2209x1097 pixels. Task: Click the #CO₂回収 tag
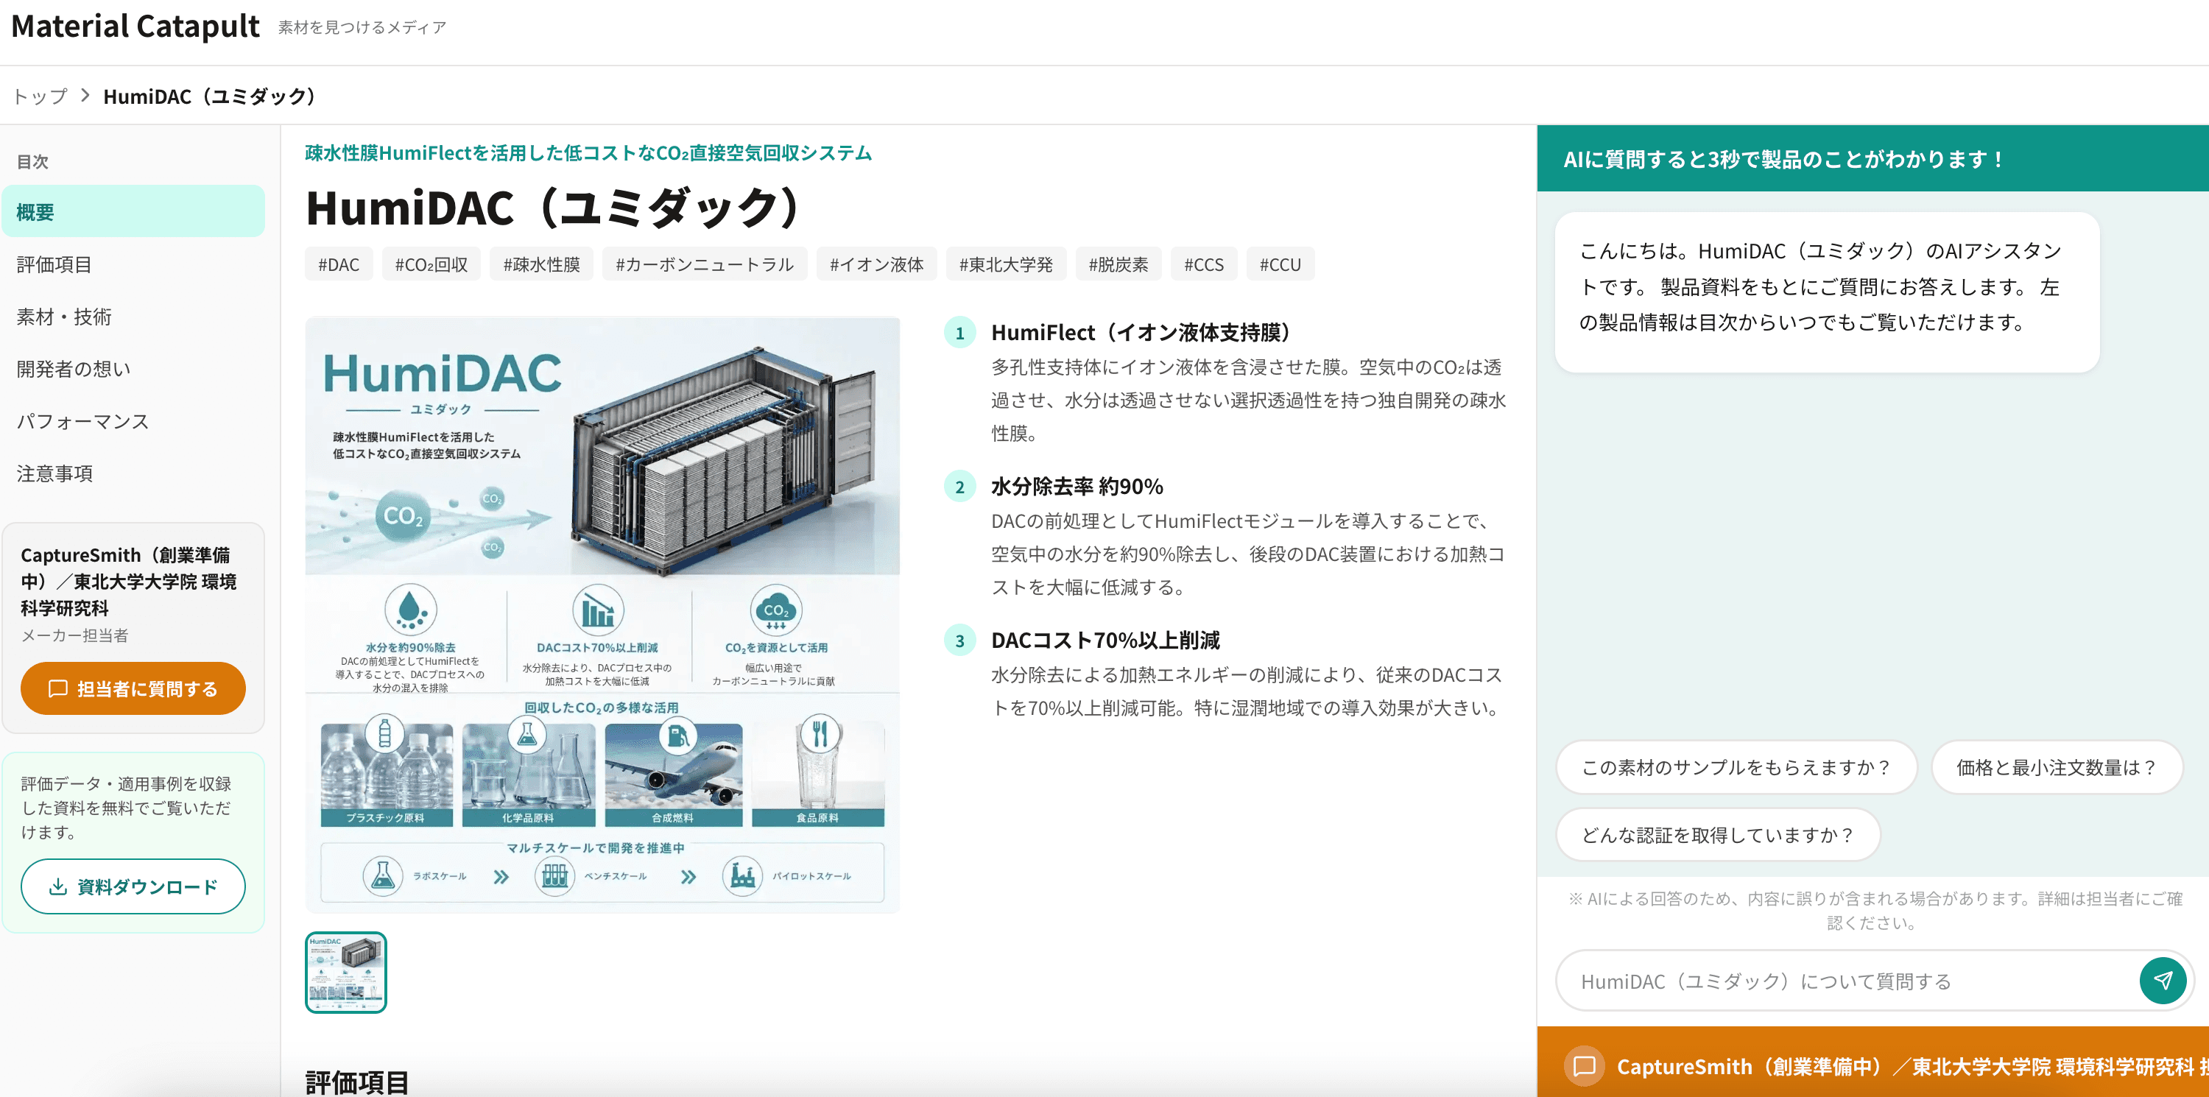[x=431, y=264]
